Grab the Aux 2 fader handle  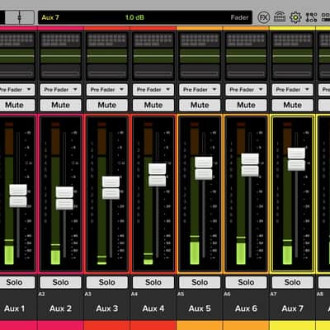coord(64,198)
